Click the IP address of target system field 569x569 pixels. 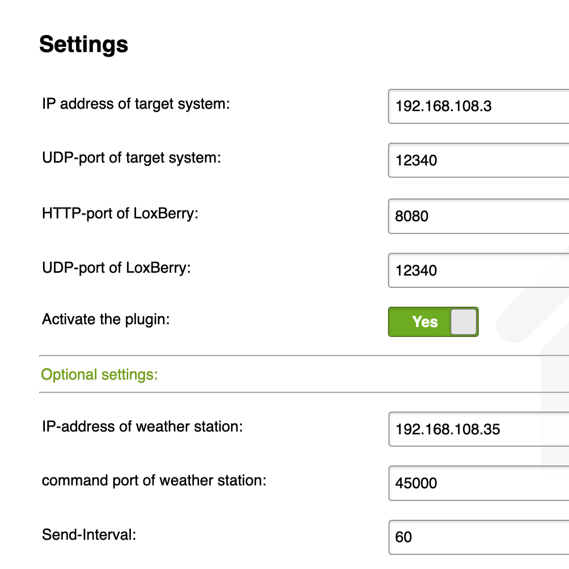pos(478,106)
